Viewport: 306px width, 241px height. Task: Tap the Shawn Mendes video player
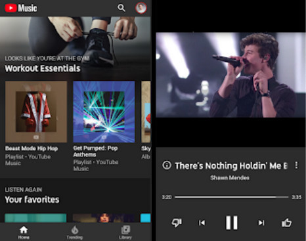(x=230, y=75)
